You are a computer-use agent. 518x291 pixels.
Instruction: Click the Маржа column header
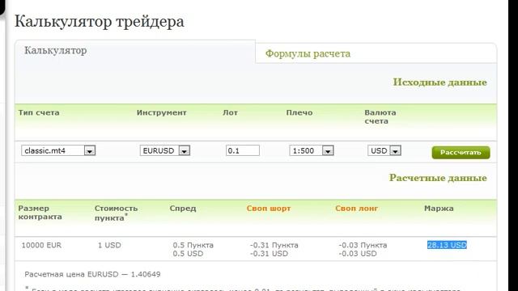(x=439, y=209)
